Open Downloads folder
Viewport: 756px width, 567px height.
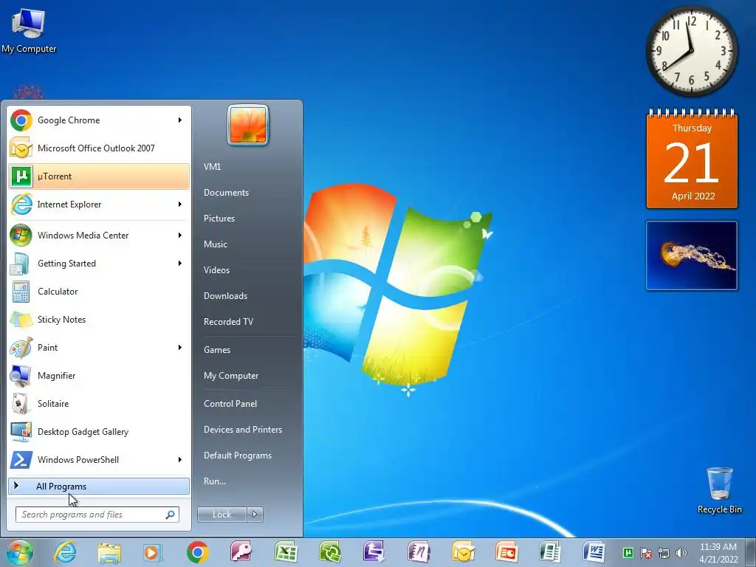point(225,296)
